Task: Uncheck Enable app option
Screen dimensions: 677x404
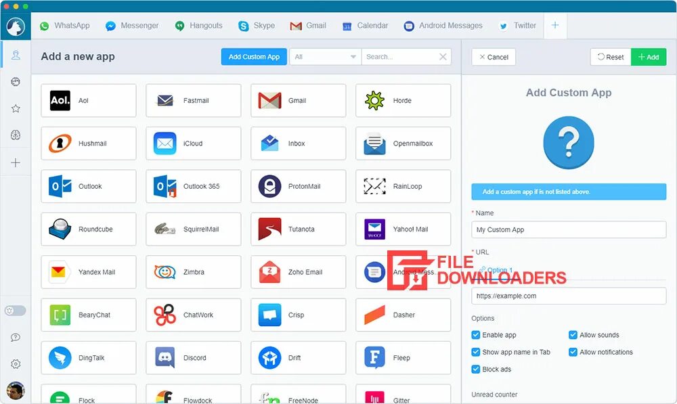Action: pyautogui.click(x=476, y=335)
